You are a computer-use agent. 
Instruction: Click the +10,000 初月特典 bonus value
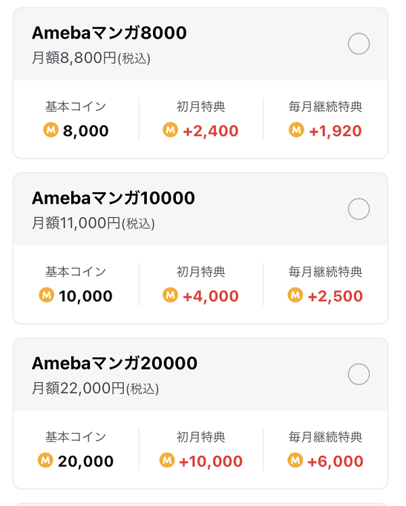(210, 461)
